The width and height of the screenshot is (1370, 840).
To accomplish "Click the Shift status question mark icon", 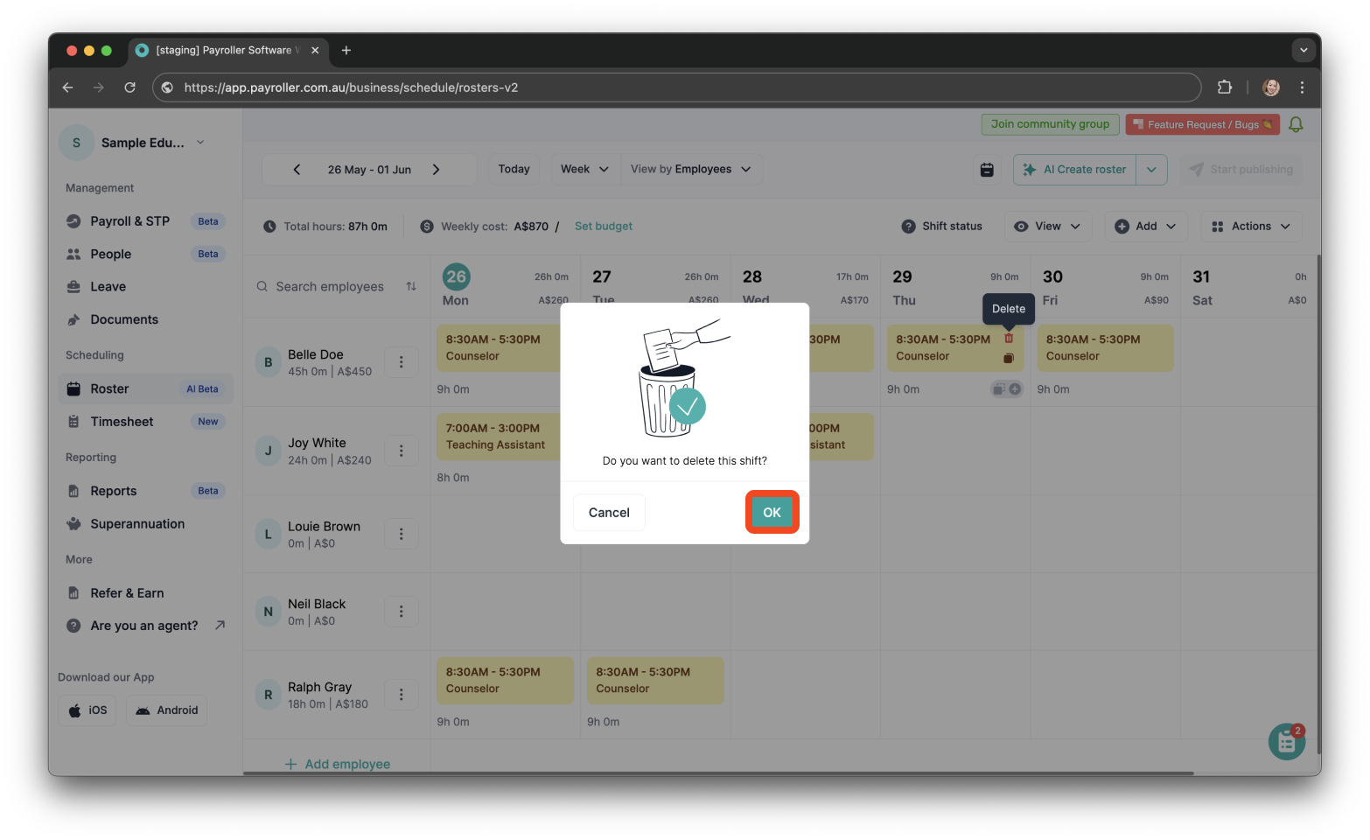I will click(908, 226).
